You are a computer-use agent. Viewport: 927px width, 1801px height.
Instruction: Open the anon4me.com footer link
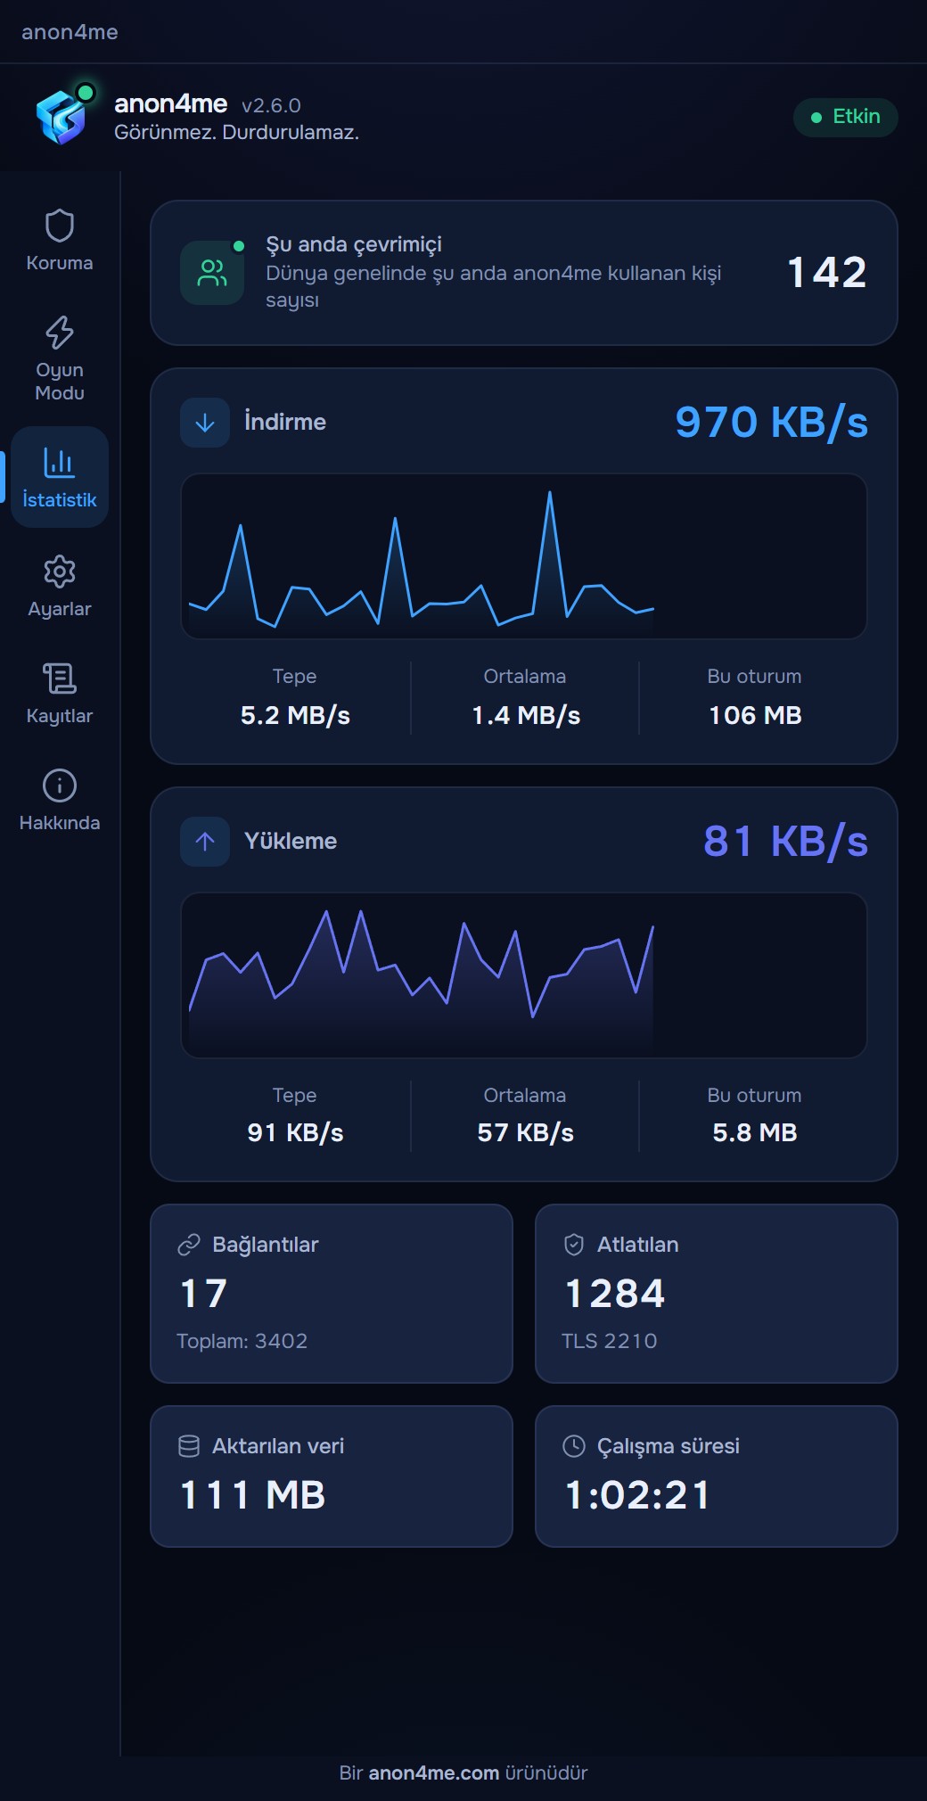pyautogui.click(x=433, y=1772)
